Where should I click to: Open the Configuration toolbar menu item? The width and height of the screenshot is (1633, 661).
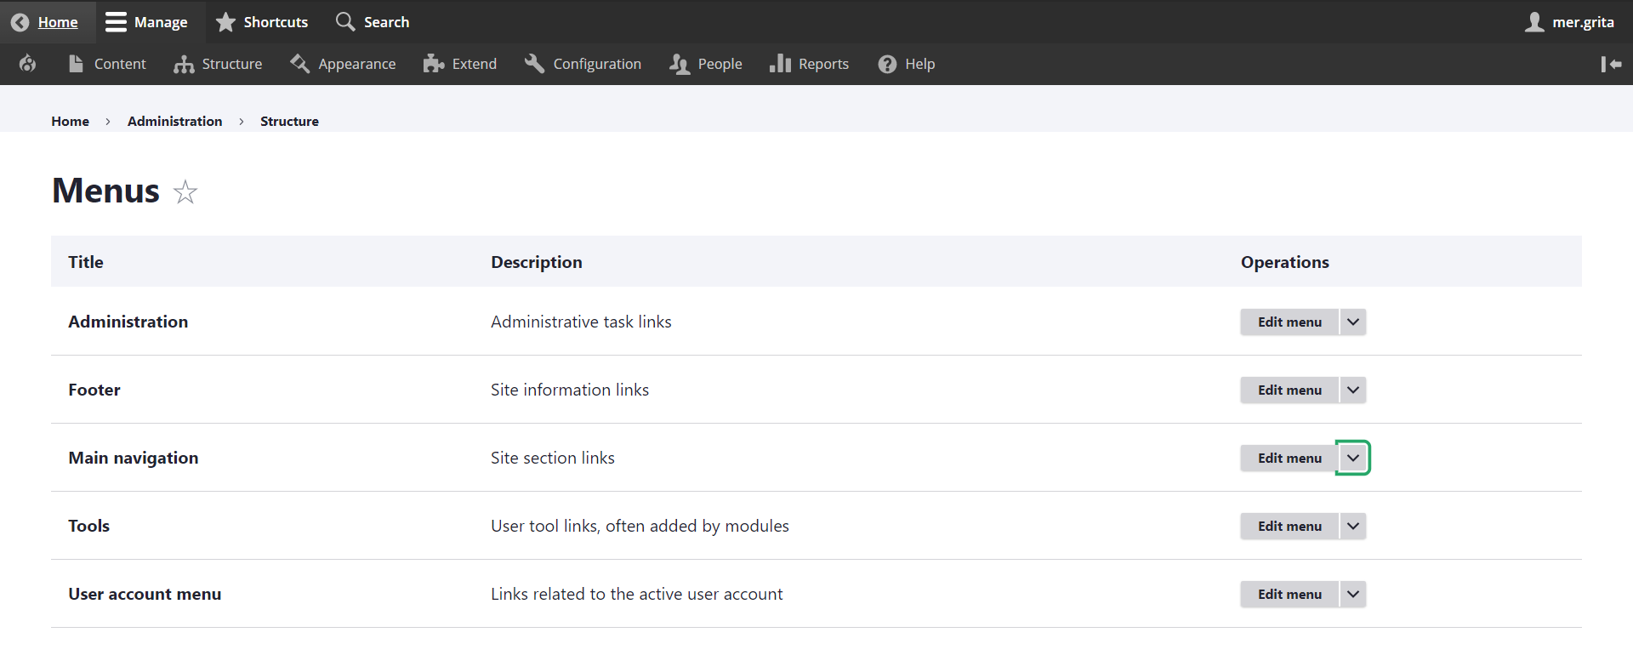pyautogui.click(x=583, y=64)
